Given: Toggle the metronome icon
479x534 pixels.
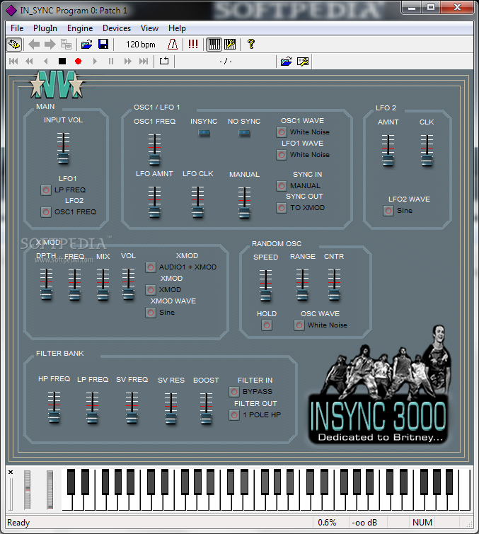Looking at the screenshot, I should click(x=173, y=45).
